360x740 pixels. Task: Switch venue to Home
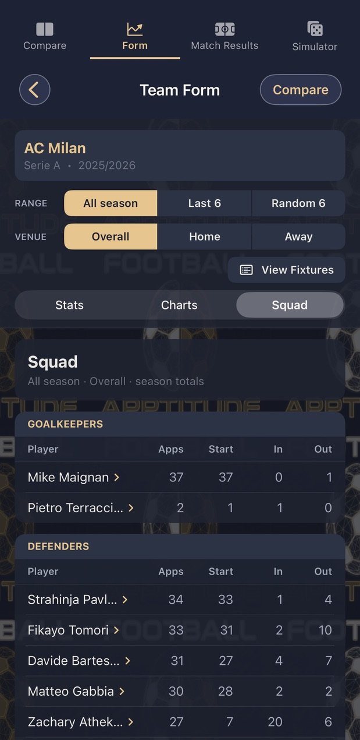click(x=205, y=237)
